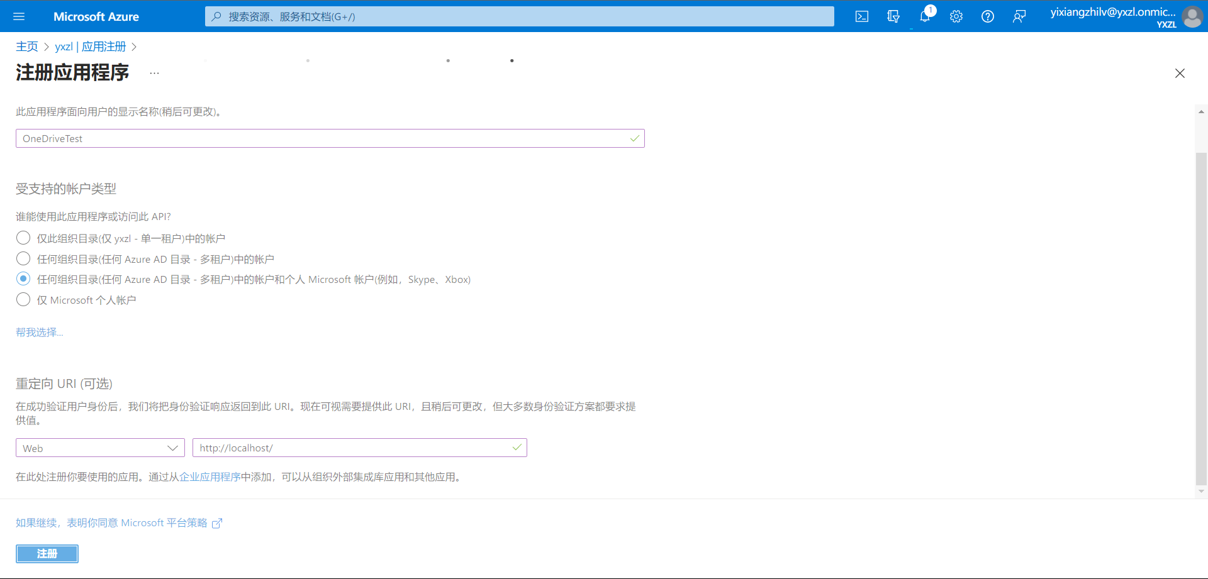Click the 企业应用程序 link
Image resolution: width=1208 pixels, height=579 pixels.
pyautogui.click(x=210, y=477)
